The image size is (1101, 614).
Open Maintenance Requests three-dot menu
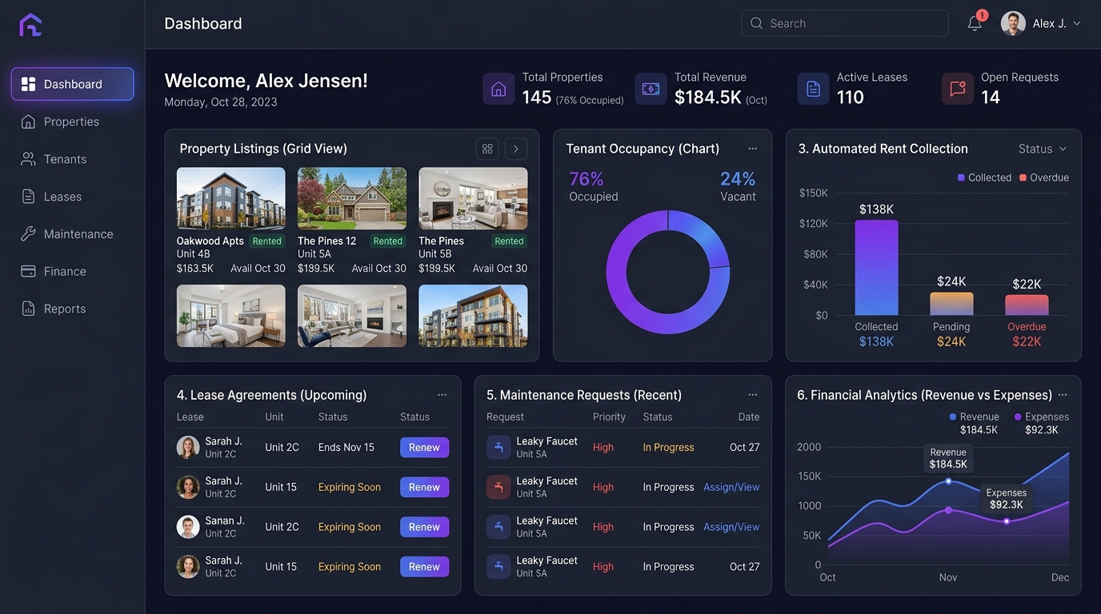pos(752,395)
